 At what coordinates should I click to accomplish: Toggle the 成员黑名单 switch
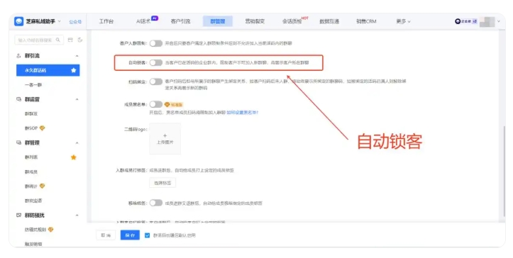156,104
